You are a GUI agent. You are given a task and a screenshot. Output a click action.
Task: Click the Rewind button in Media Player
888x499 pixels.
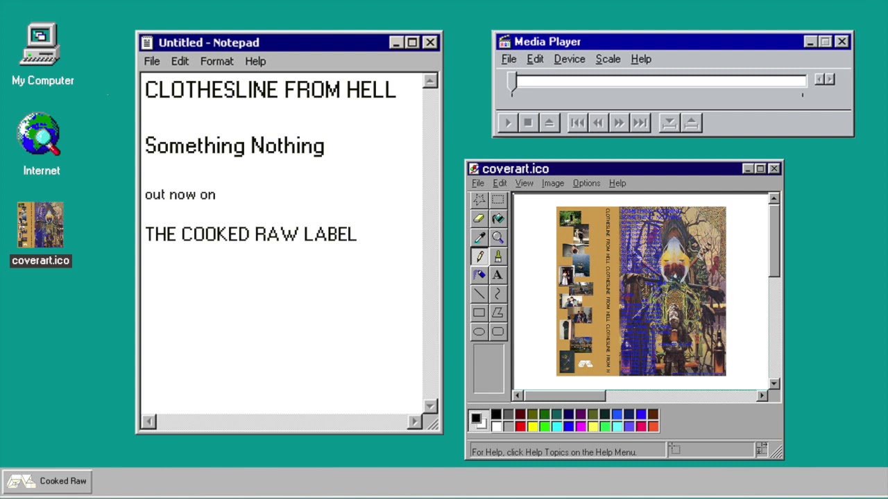coord(598,123)
